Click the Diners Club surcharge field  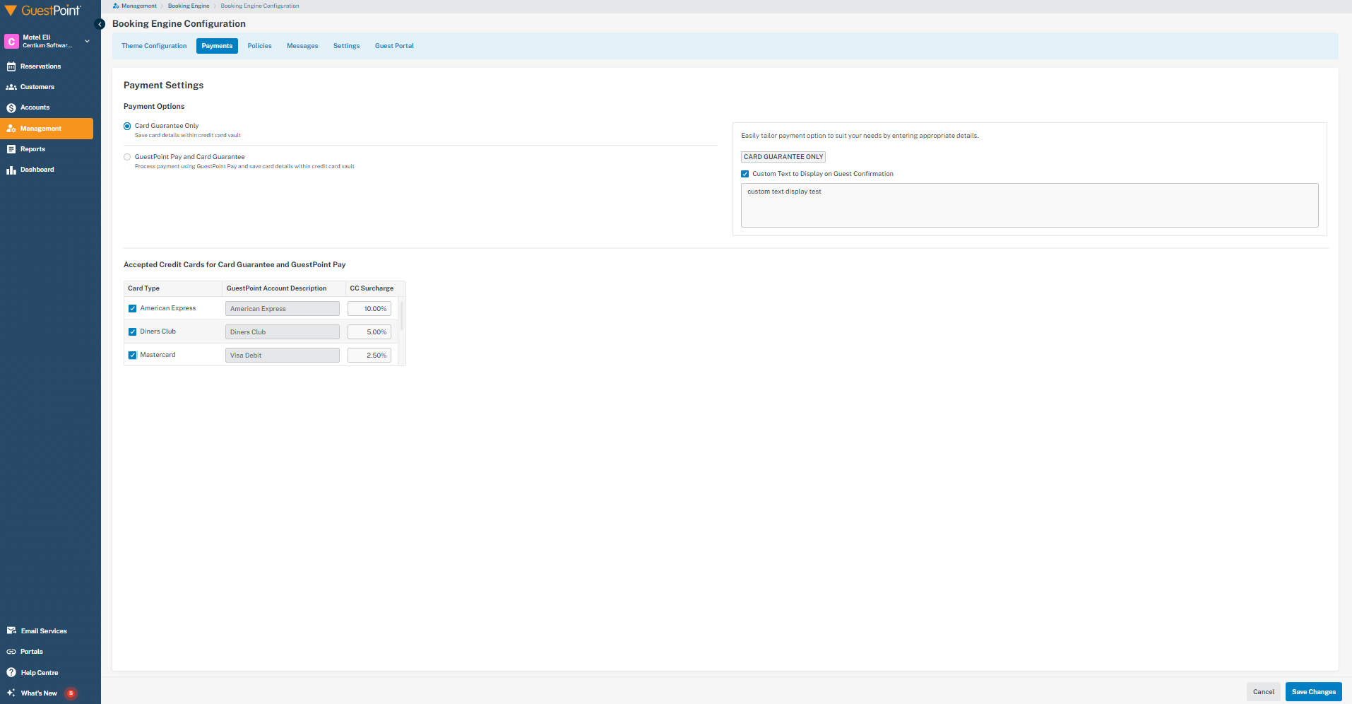coord(369,332)
